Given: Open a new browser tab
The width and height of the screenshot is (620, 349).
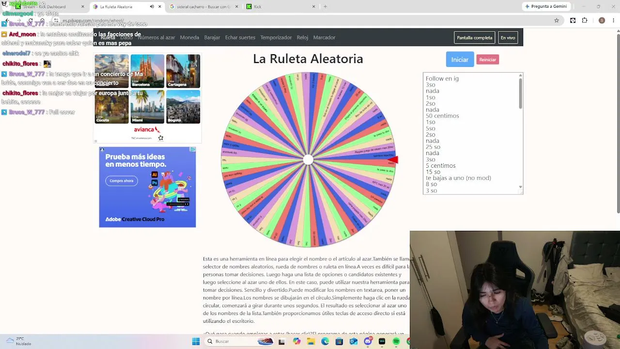Looking at the screenshot, I should [x=325, y=7].
